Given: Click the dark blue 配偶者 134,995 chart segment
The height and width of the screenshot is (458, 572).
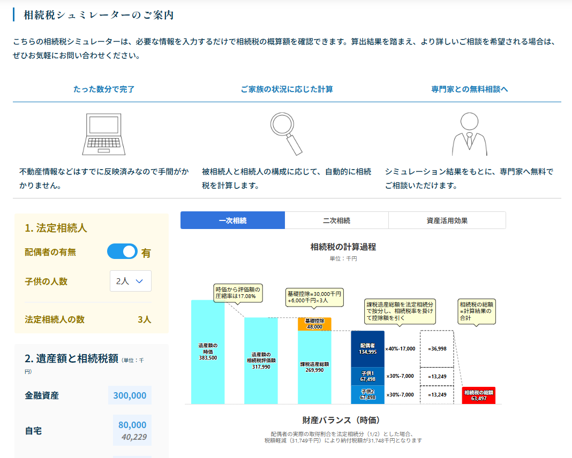Looking at the screenshot, I should [x=367, y=348].
